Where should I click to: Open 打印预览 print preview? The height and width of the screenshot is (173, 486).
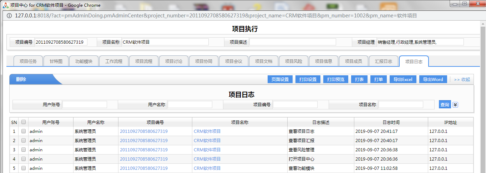pos(336,80)
